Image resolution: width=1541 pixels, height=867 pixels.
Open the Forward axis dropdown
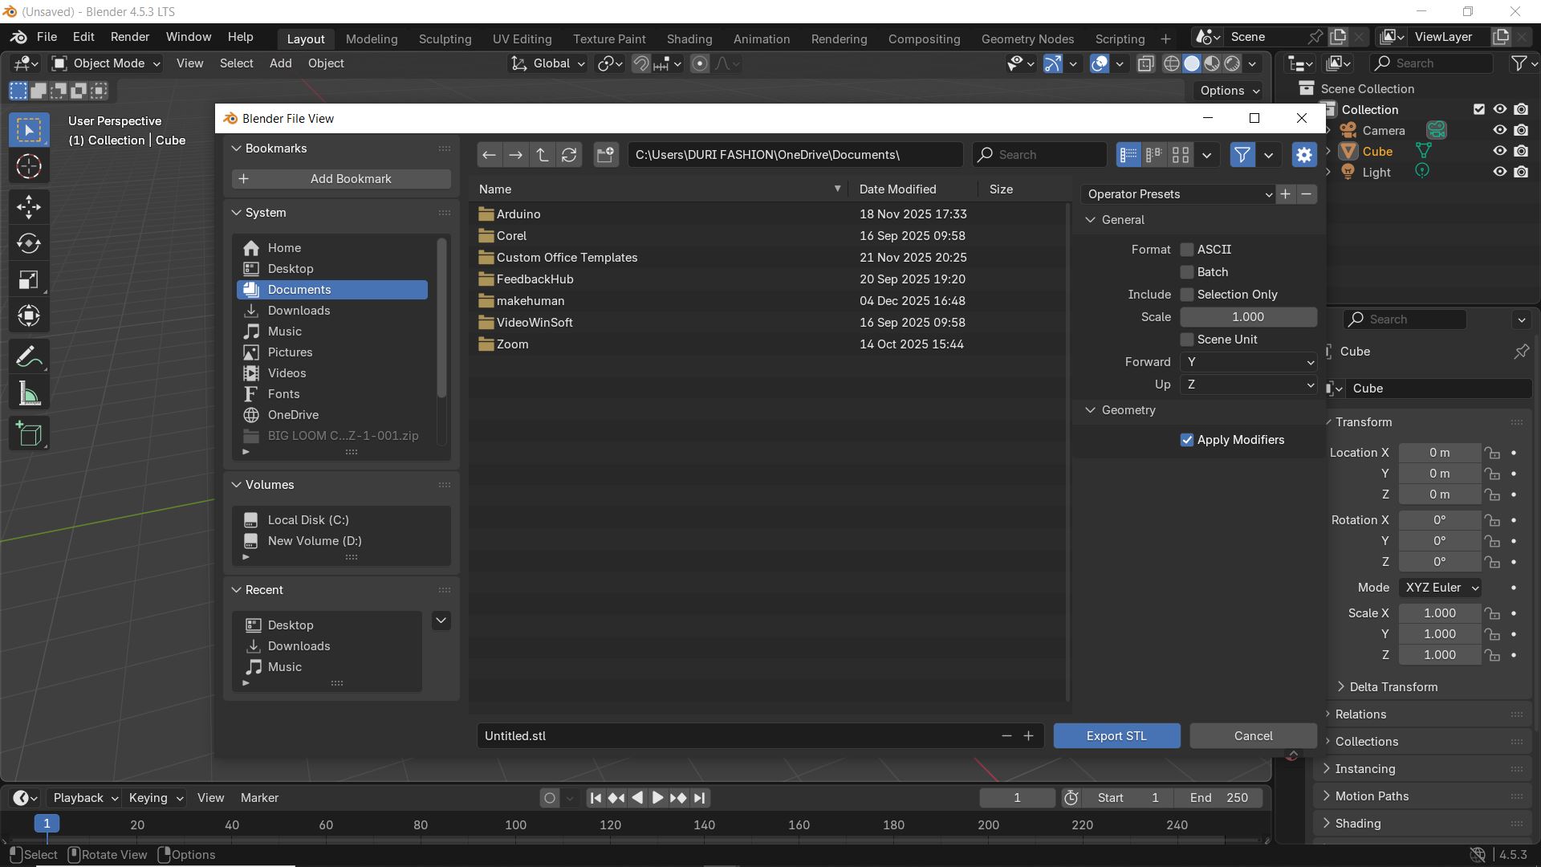1248,362
